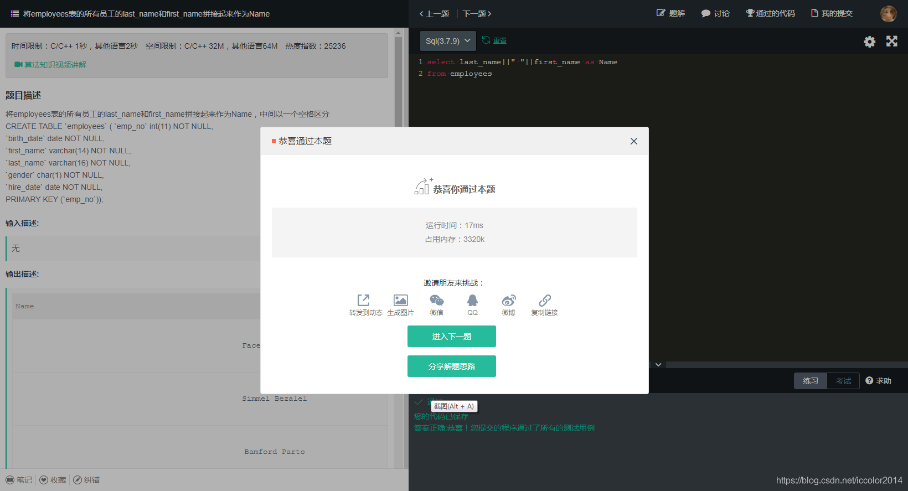Open editor settings gear
Viewport: 908px width, 491px height.
869,42
